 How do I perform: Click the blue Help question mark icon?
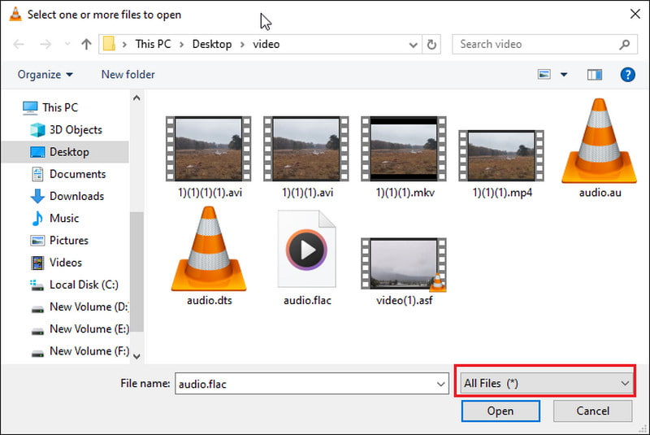627,75
